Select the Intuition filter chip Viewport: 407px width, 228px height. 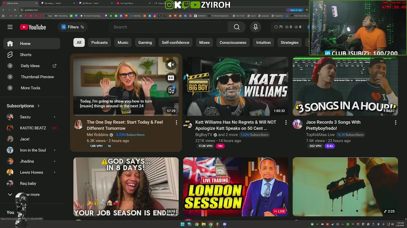(x=264, y=42)
